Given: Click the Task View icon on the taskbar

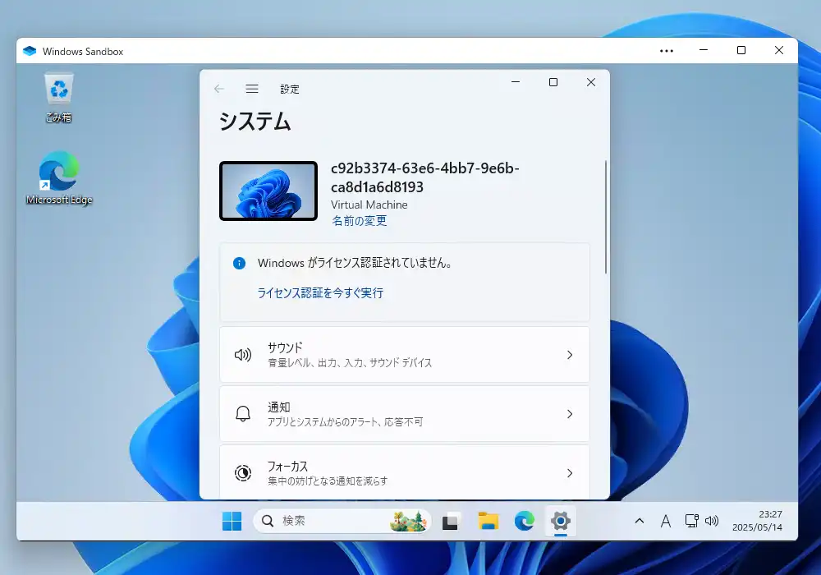Looking at the screenshot, I should (x=450, y=522).
